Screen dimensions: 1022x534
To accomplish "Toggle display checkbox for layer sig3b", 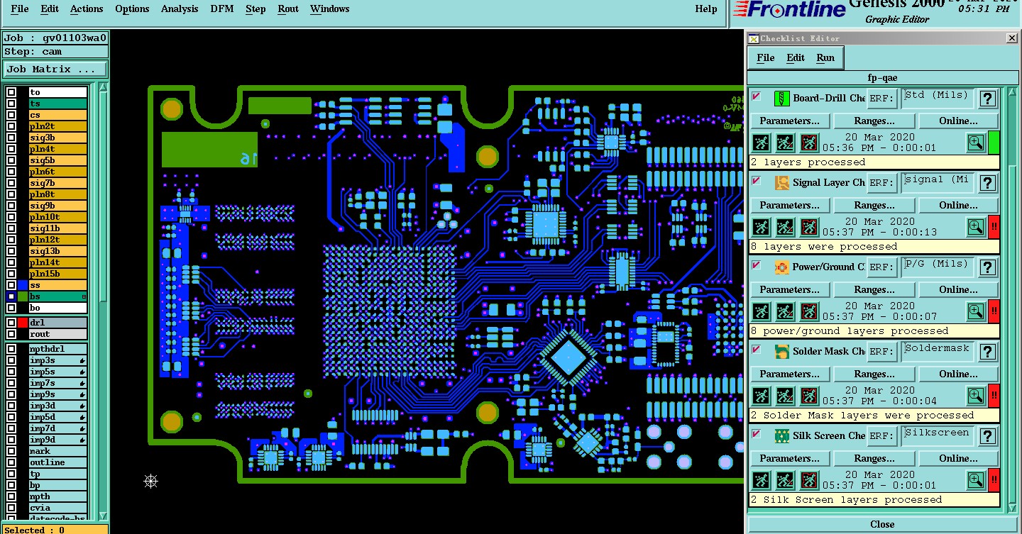I will click(x=11, y=138).
